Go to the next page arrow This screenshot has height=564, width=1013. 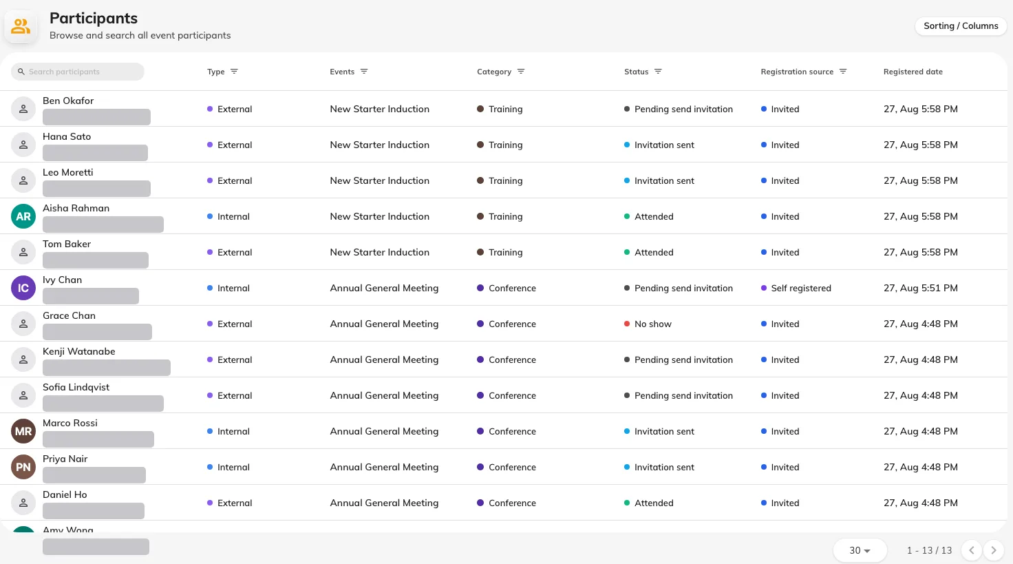coord(993,550)
